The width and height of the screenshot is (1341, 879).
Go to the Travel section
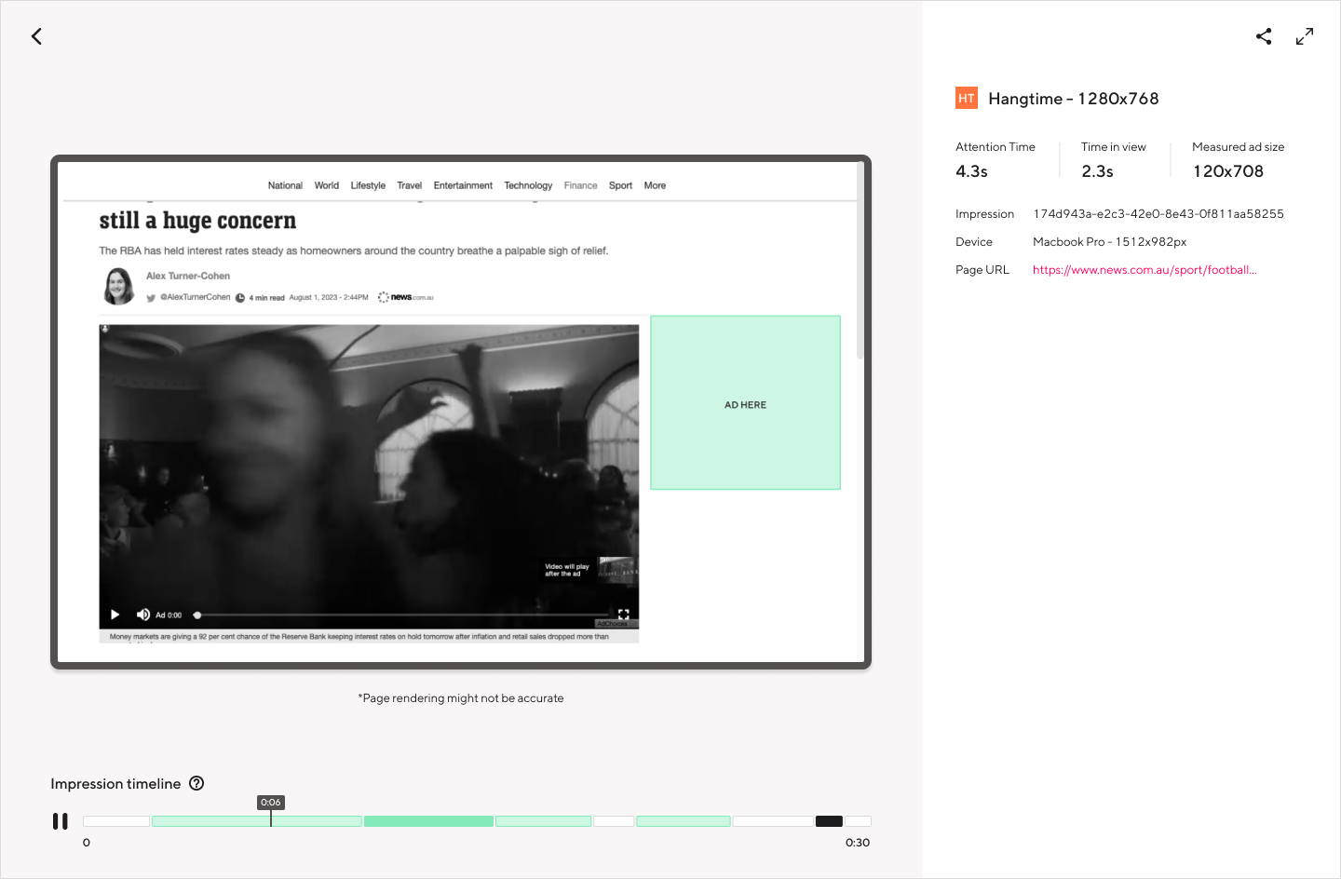coord(410,185)
